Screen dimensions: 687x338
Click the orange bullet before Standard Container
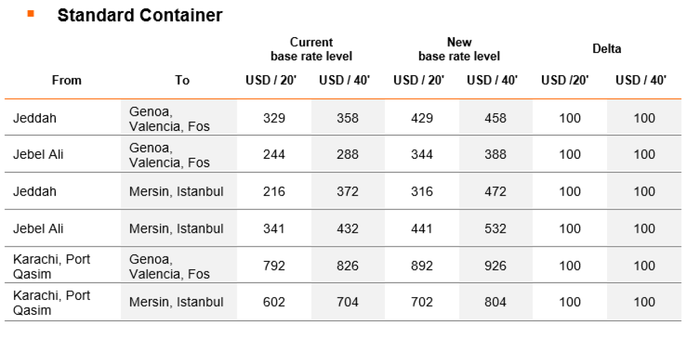[31, 14]
